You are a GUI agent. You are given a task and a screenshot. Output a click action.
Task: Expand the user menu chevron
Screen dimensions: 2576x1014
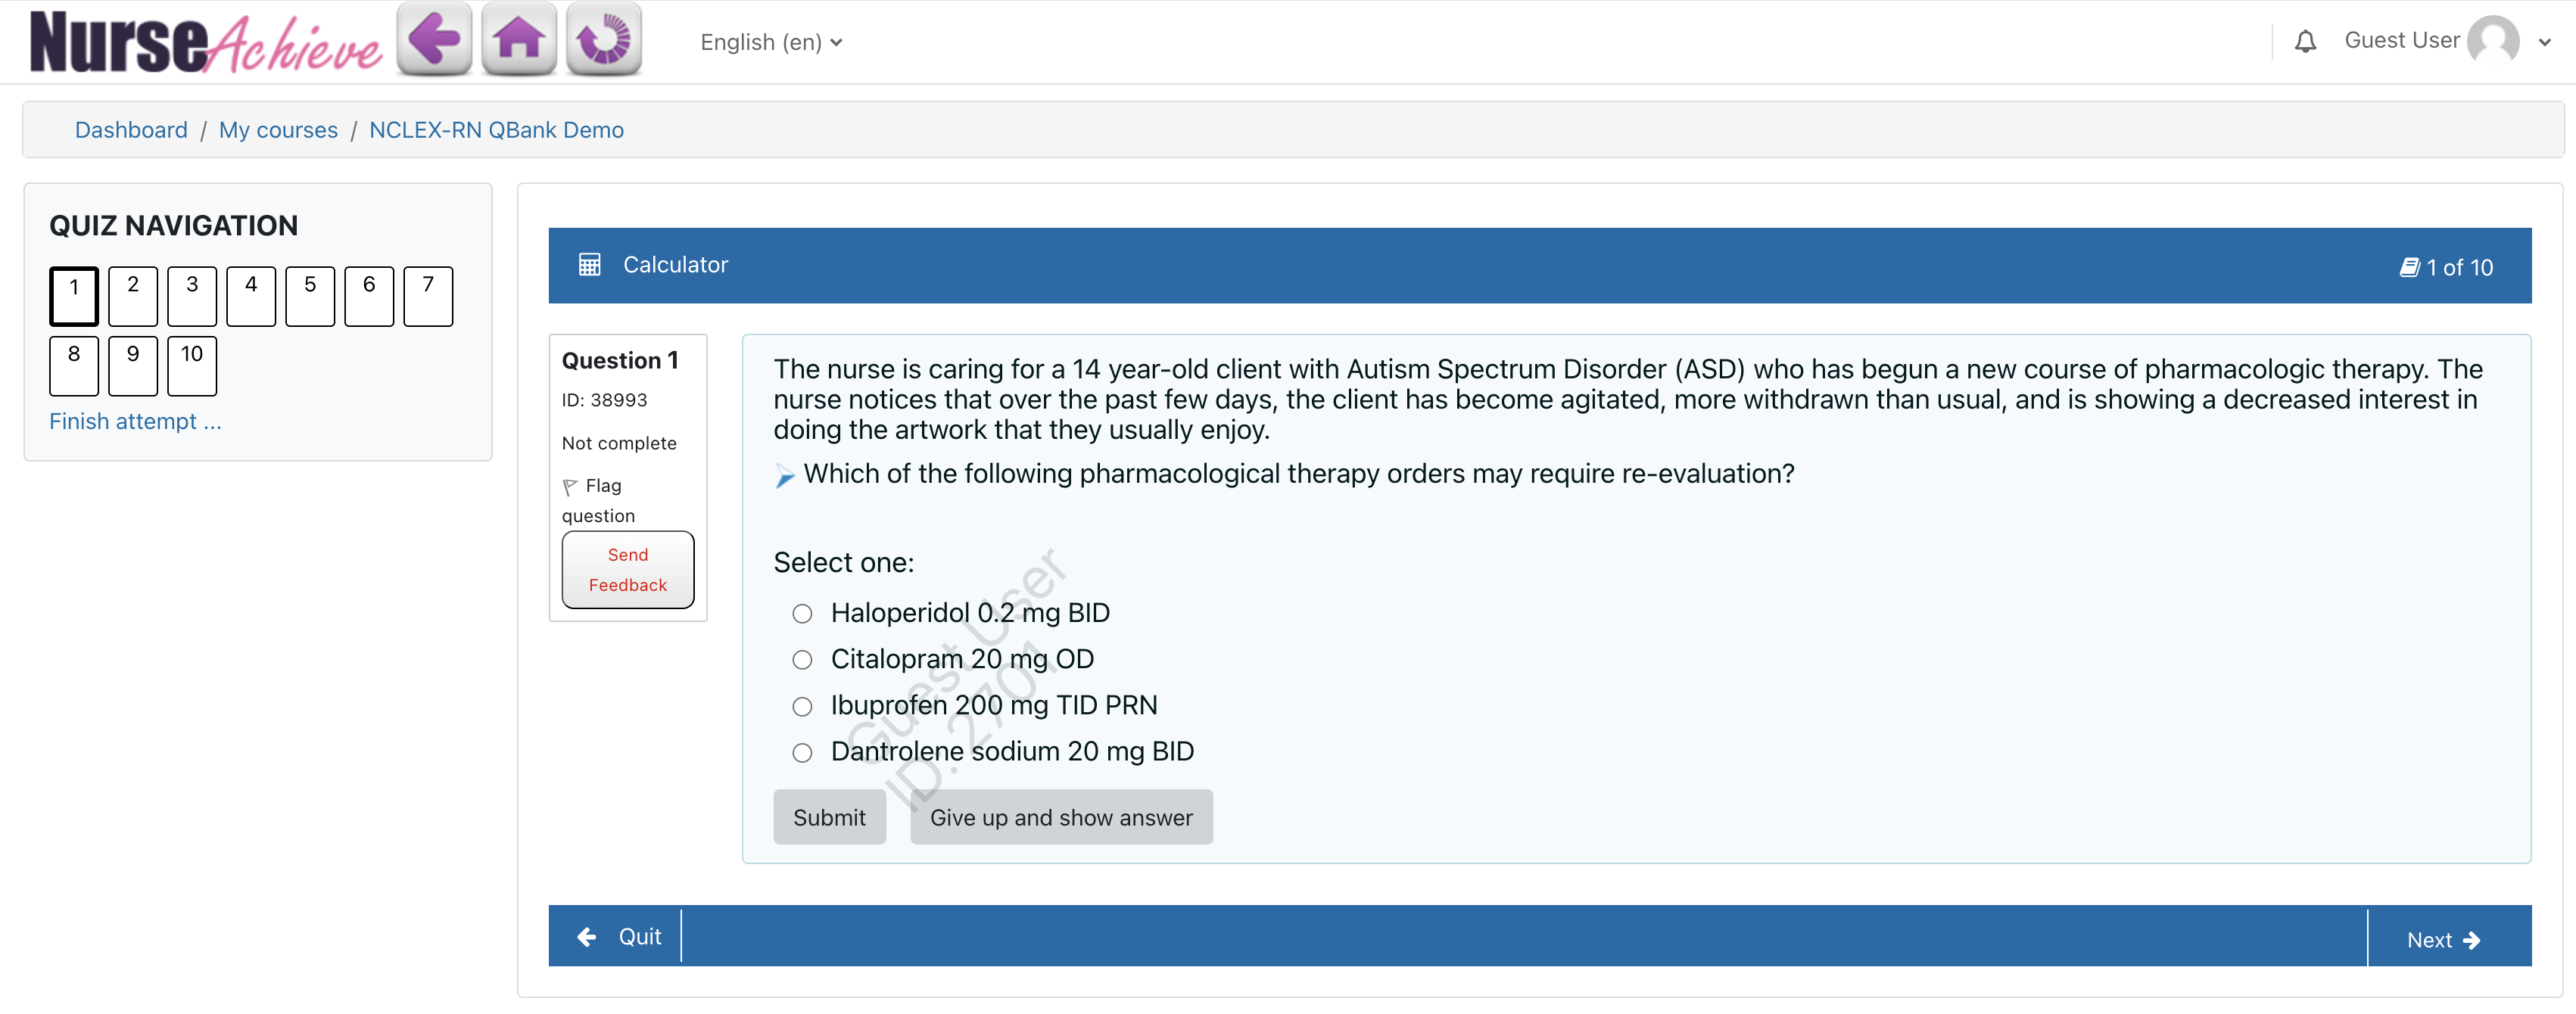[2544, 42]
